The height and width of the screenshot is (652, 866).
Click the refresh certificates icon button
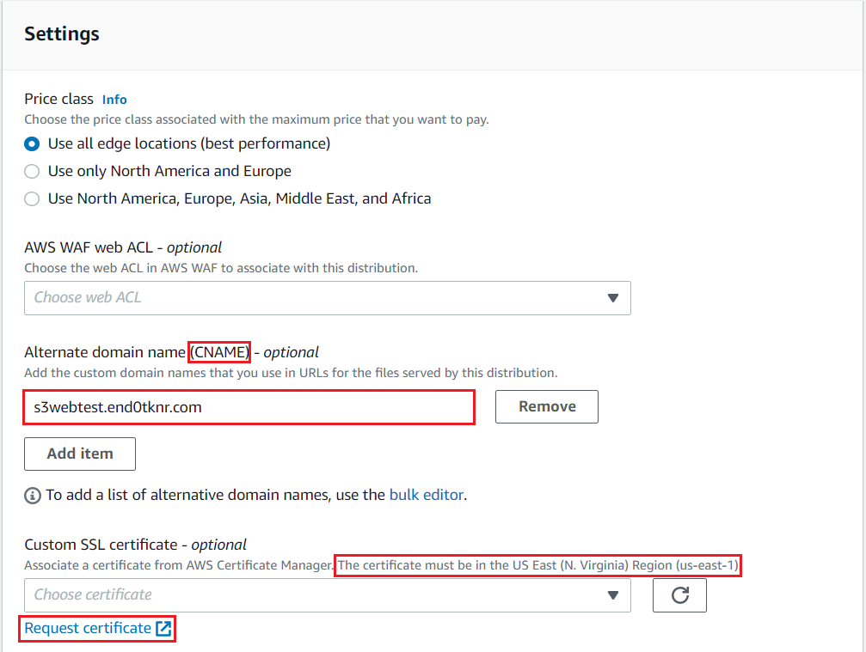click(679, 595)
